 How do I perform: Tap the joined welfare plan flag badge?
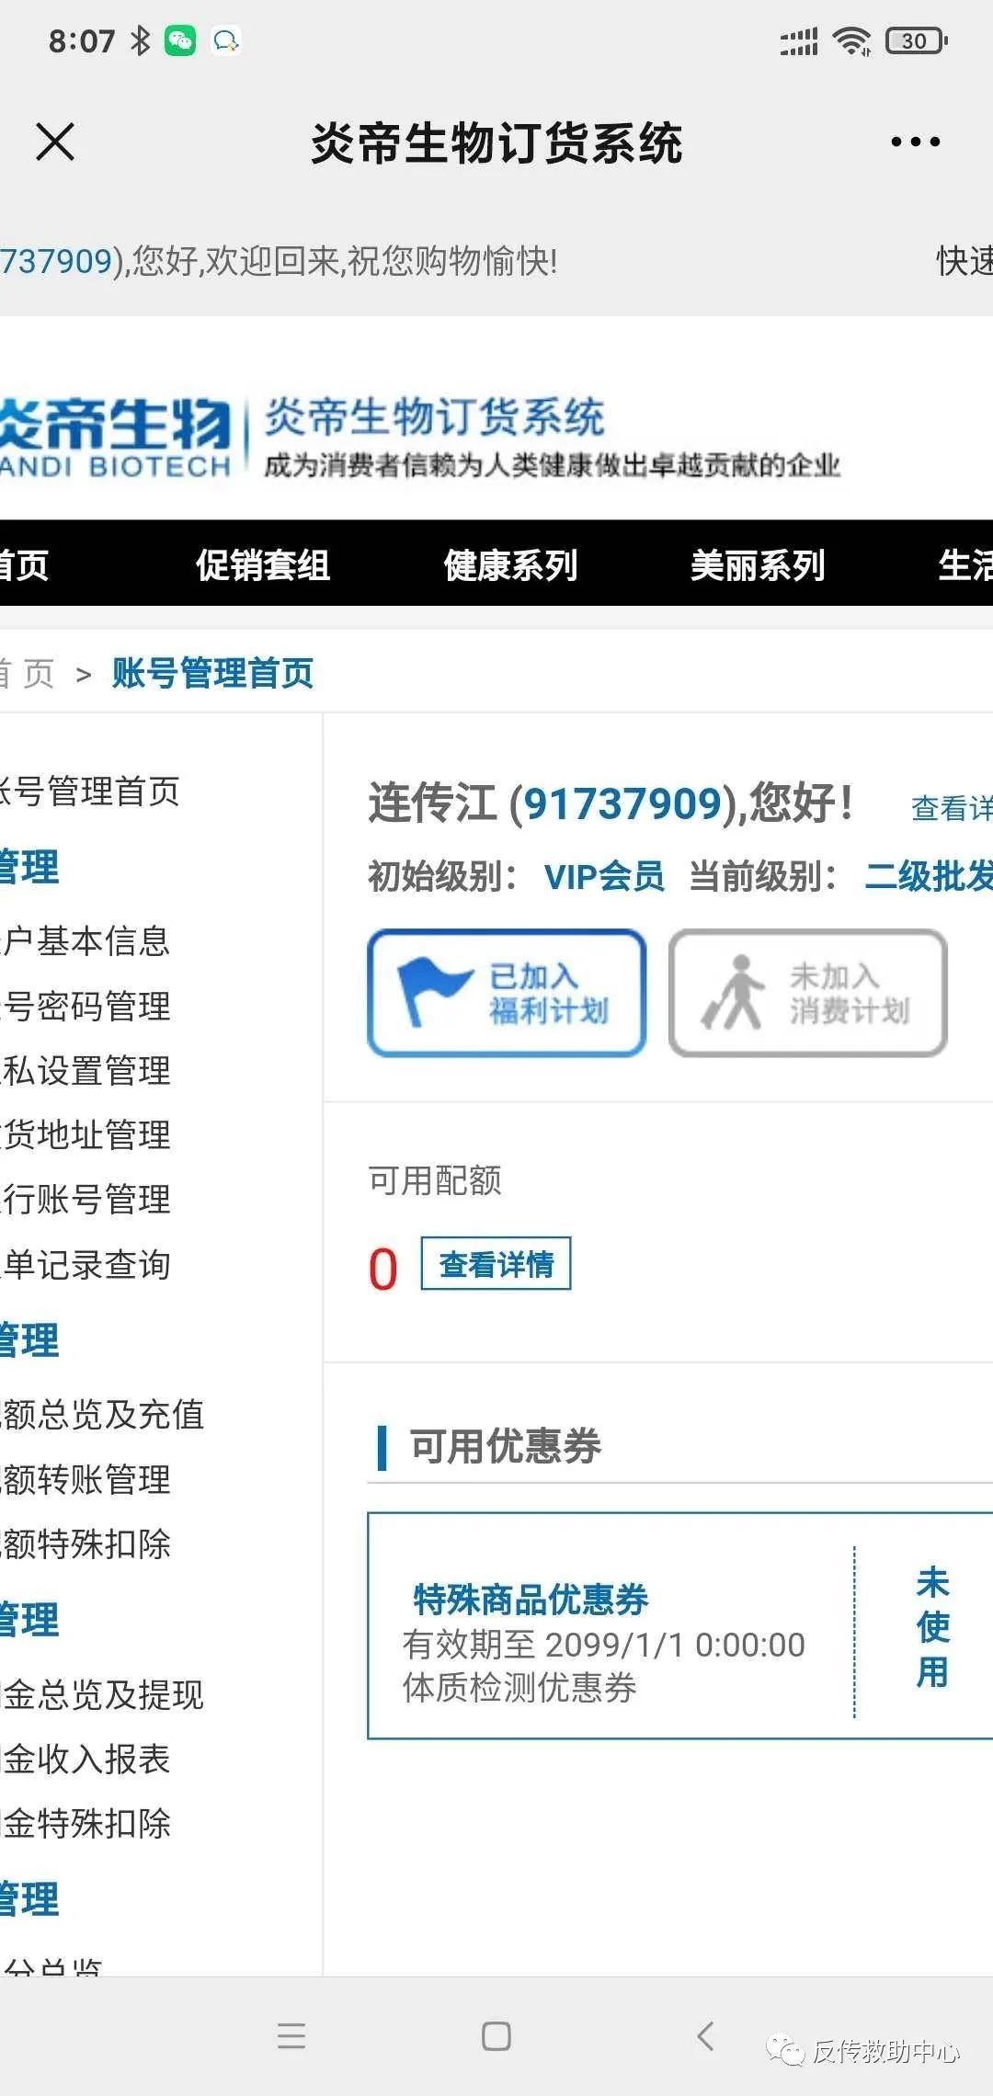(507, 993)
